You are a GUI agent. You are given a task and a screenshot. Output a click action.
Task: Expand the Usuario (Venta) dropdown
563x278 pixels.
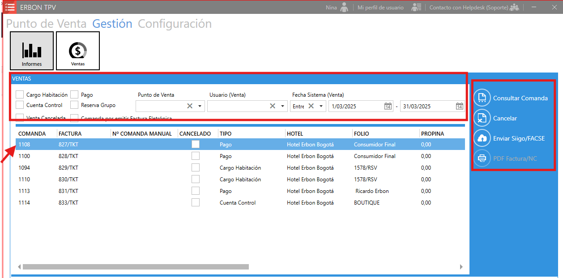[x=282, y=106]
